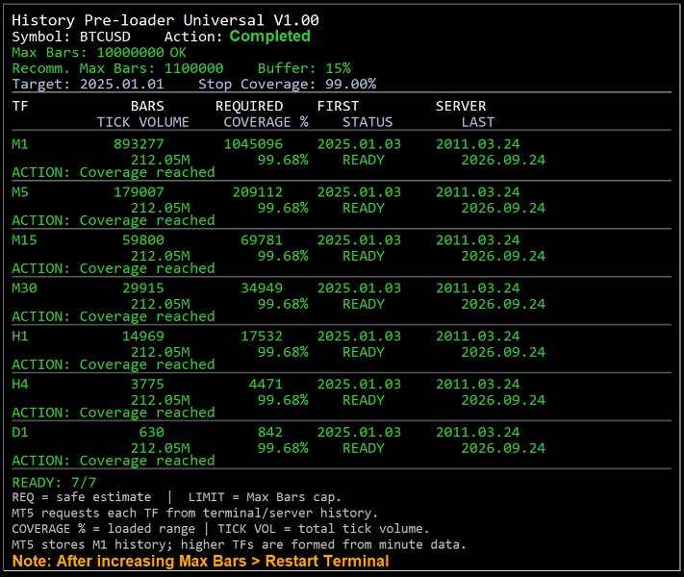Select the M1 timeframe label
Image resolution: width=684 pixels, height=577 pixels.
coord(20,144)
